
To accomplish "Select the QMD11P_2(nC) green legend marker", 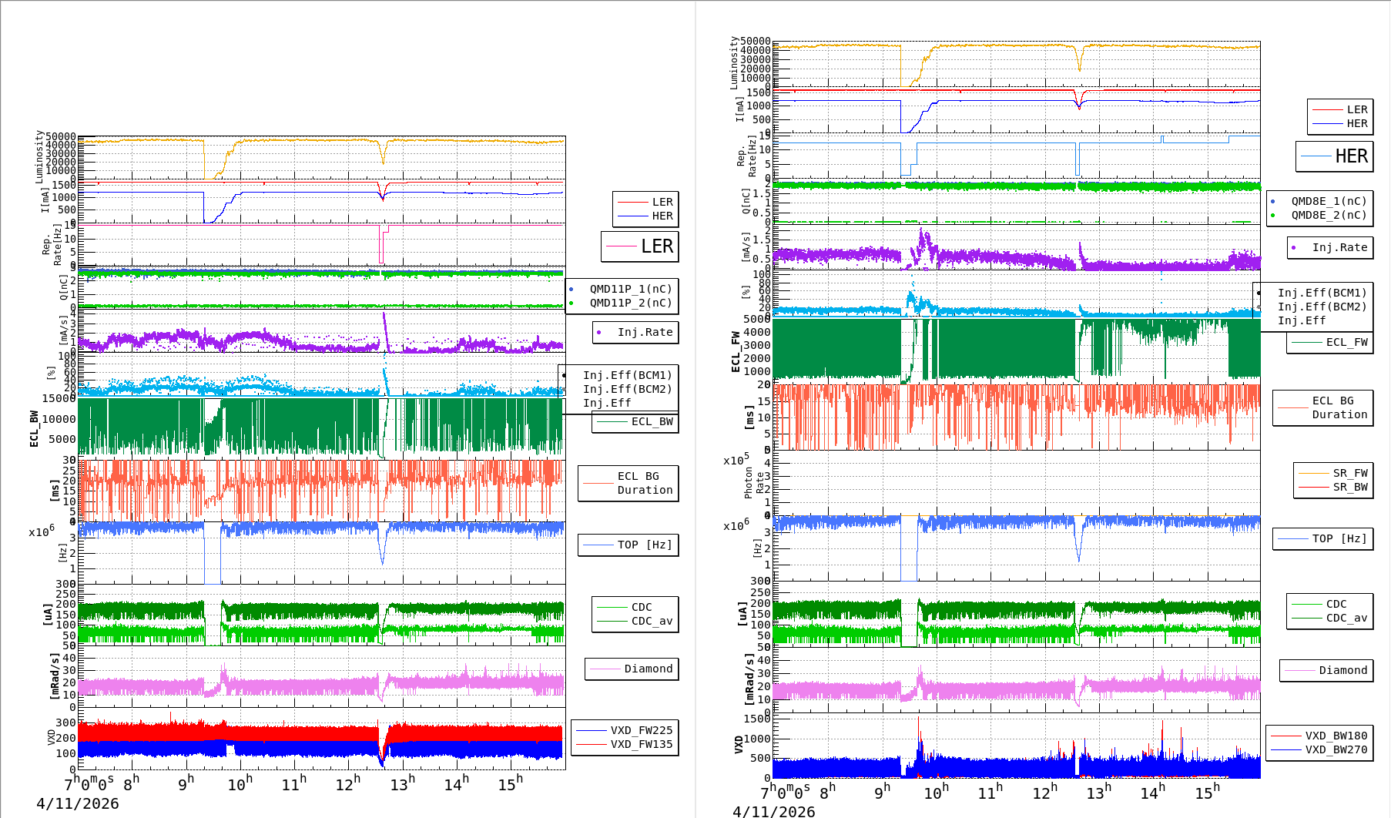I will 571,303.
